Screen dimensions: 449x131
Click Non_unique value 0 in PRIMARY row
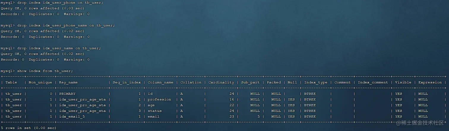pos(51,94)
